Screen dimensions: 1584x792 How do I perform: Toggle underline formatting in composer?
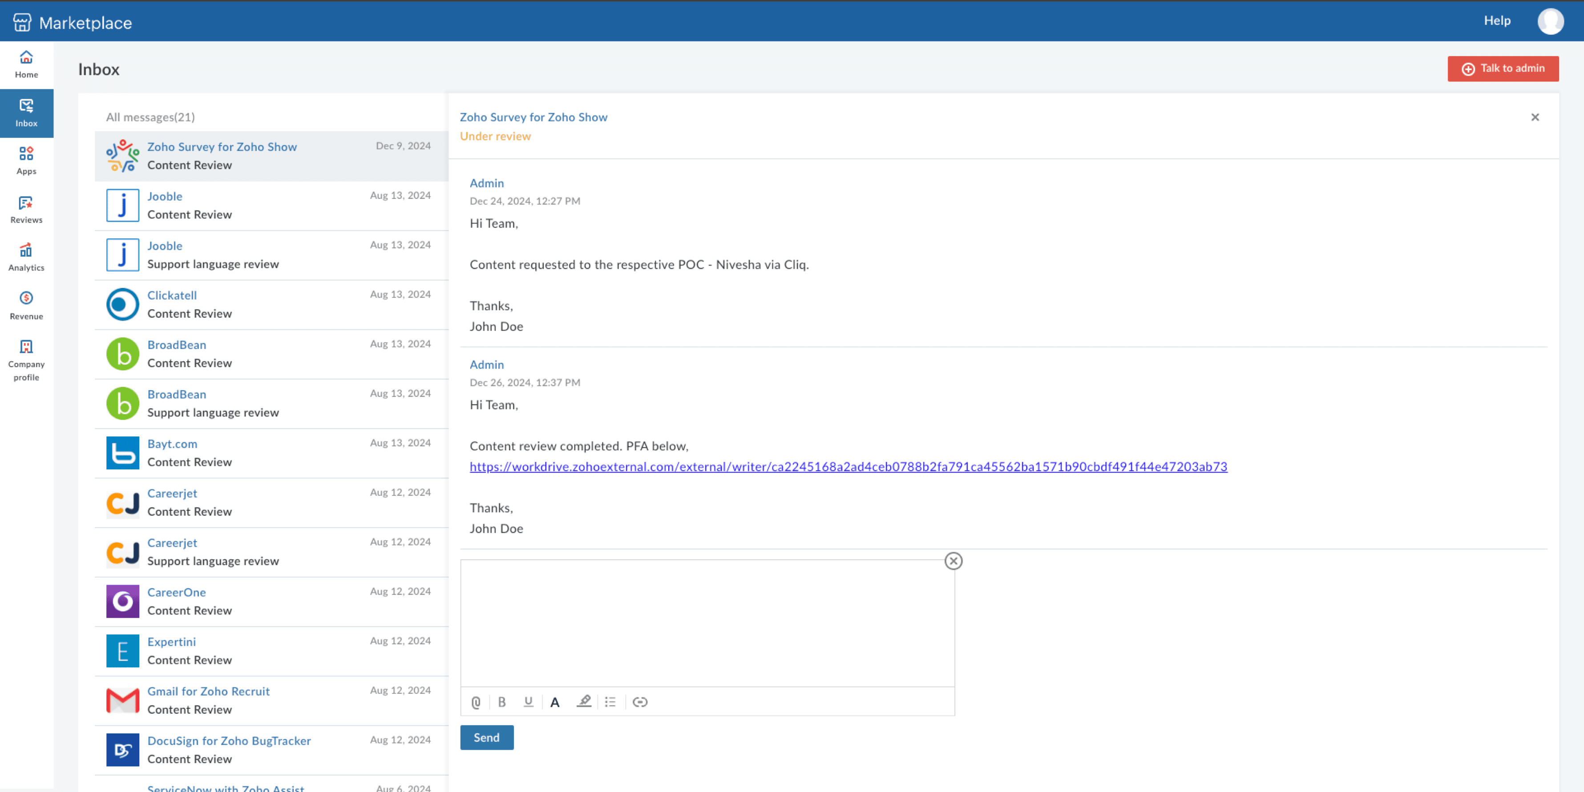[528, 702]
